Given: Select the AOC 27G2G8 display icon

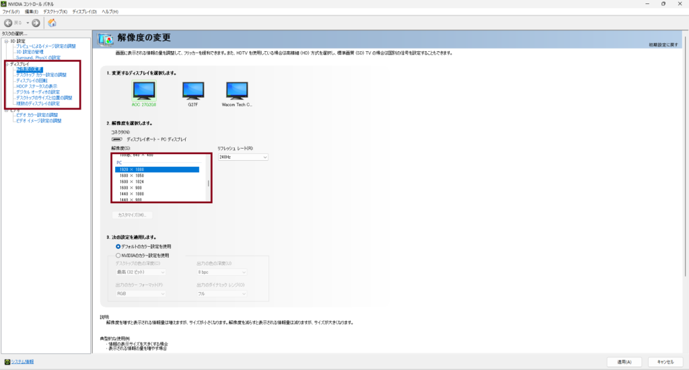Looking at the screenshot, I should 144,91.
